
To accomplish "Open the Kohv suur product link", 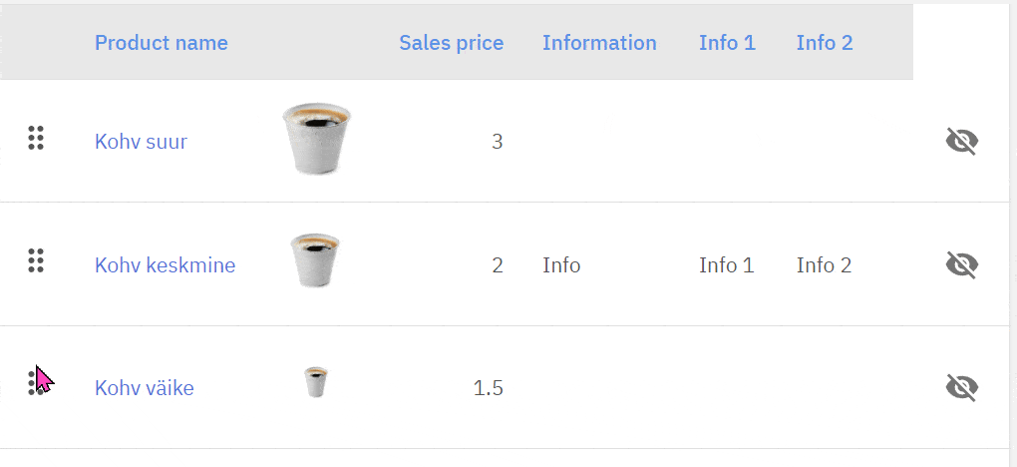I will [141, 142].
